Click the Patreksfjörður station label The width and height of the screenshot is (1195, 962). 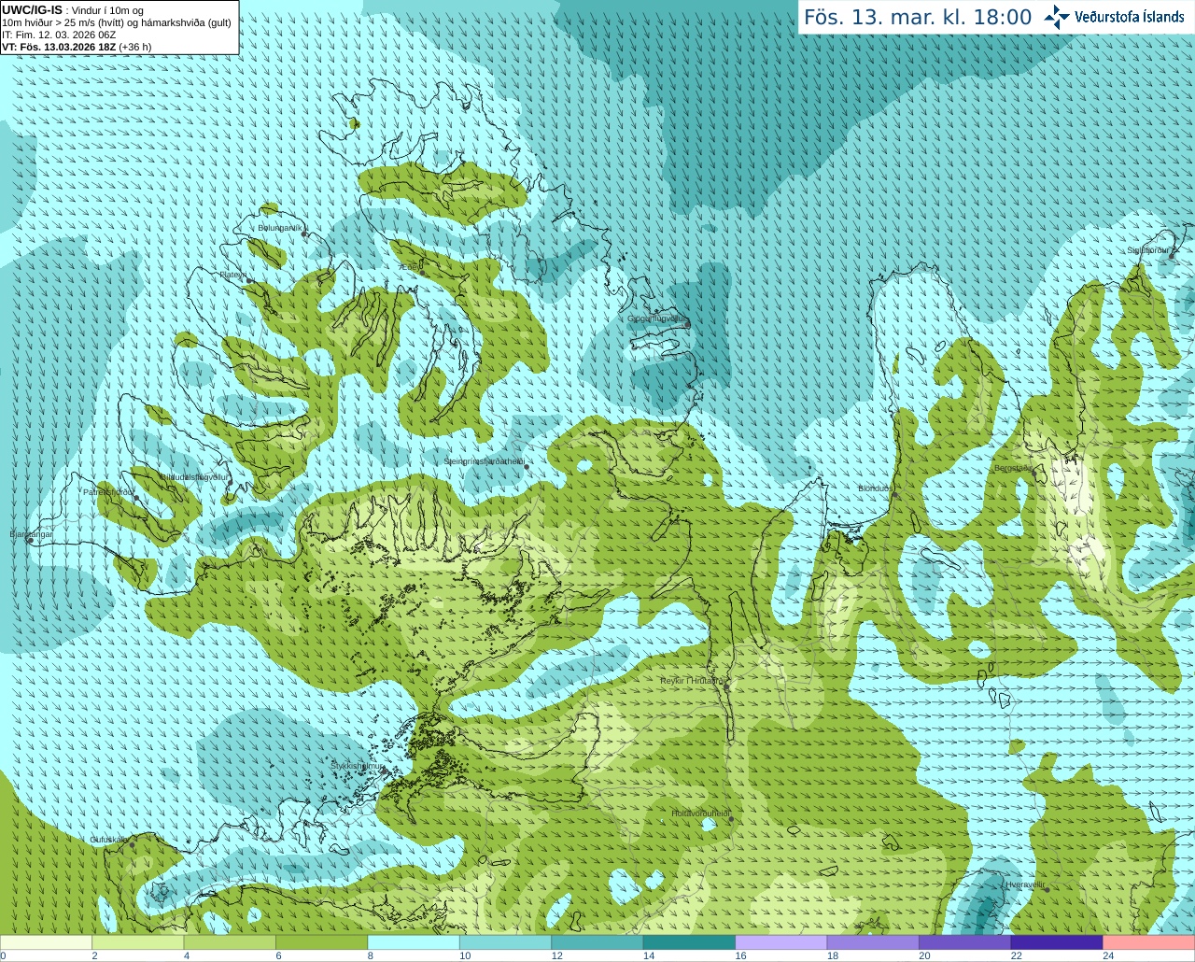[108, 492]
